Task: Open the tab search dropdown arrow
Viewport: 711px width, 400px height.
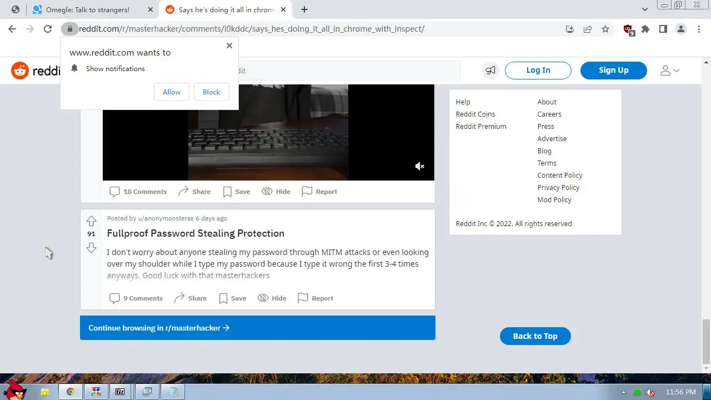Action: click(645, 9)
